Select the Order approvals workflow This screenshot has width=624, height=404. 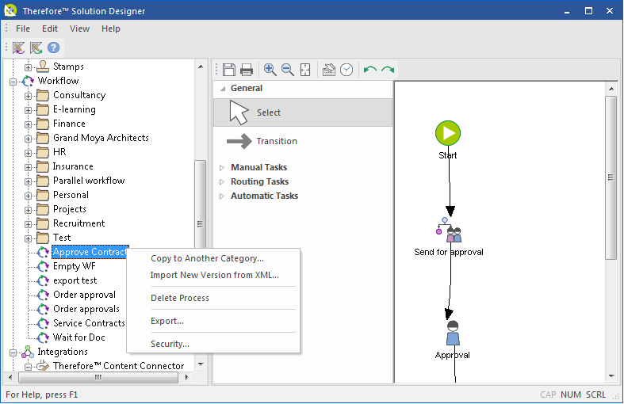(x=86, y=309)
